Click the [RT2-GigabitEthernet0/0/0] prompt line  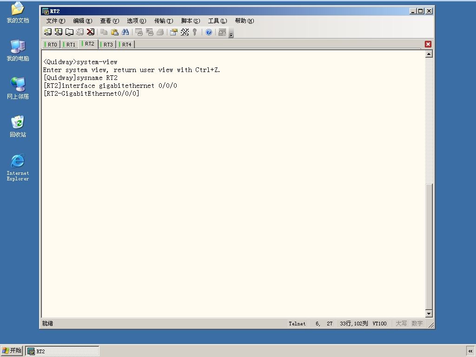click(x=92, y=93)
